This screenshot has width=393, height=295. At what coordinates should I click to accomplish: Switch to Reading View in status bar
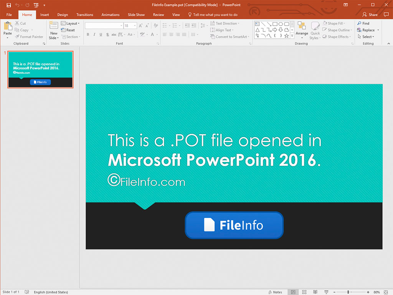315,292
